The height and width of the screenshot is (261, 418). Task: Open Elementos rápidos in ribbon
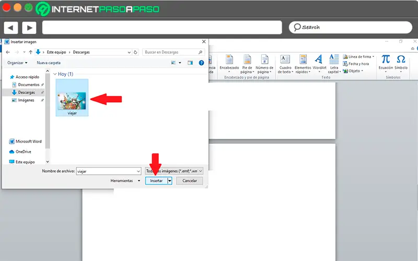pyautogui.click(x=303, y=64)
